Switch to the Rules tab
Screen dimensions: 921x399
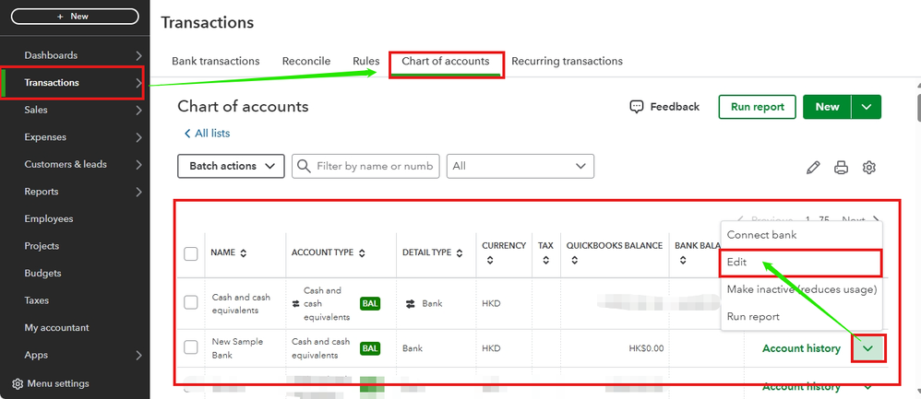[366, 61]
